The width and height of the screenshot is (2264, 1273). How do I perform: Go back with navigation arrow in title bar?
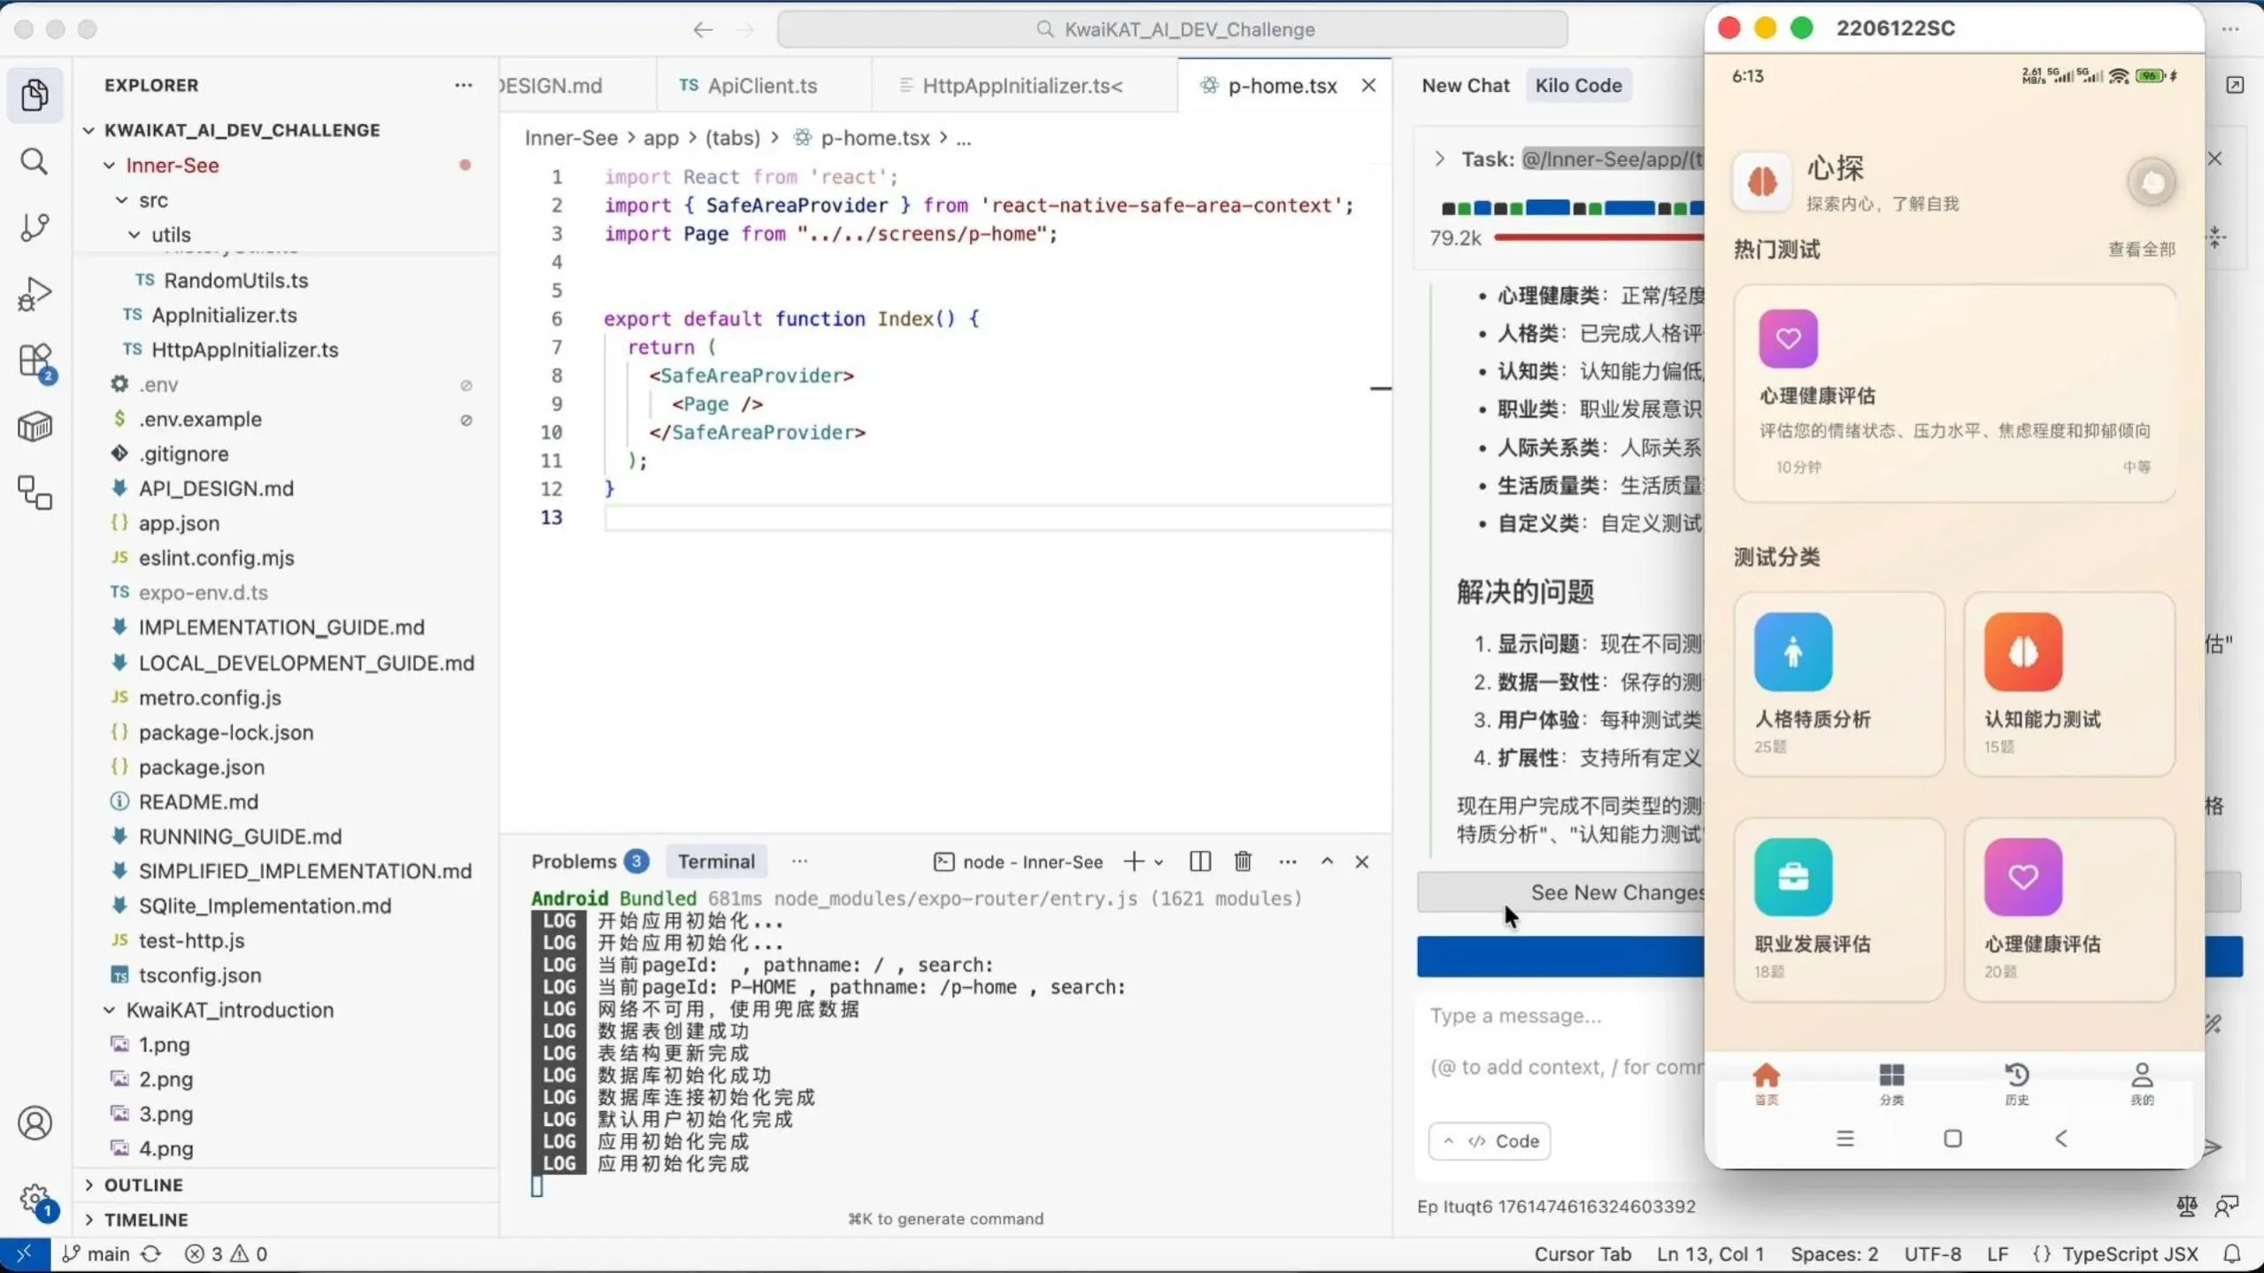[703, 29]
